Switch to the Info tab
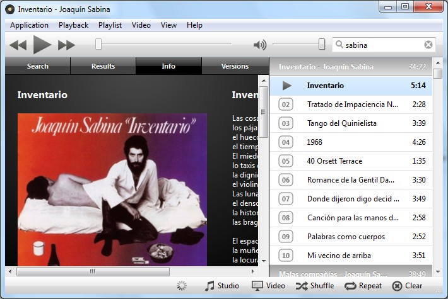The image size is (448, 299). [x=168, y=66]
